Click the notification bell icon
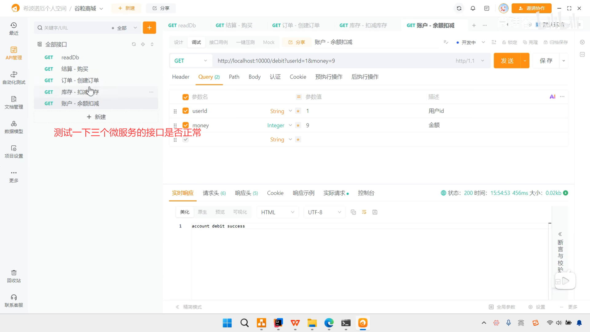 click(x=473, y=8)
